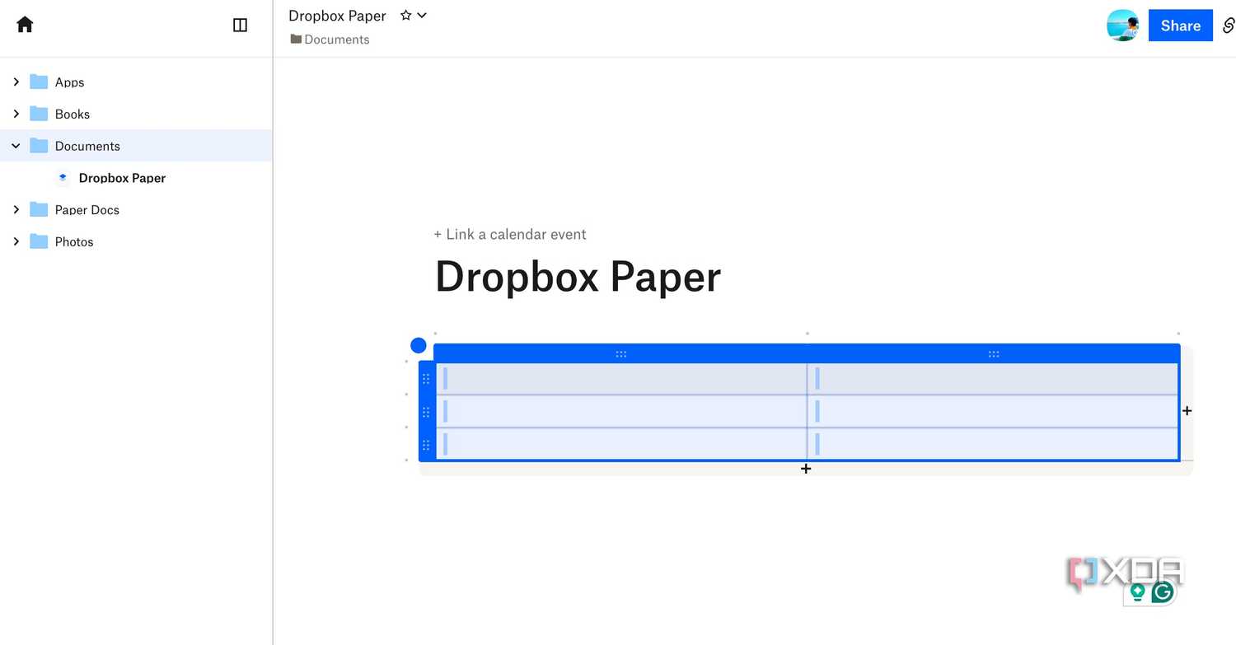Image resolution: width=1236 pixels, height=645 pixels.
Task: Click third row, first column cell
Action: pyautogui.click(x=621, y=444)
